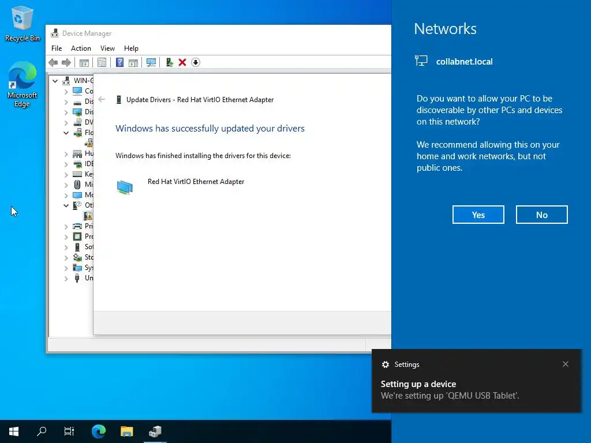Click the Back arrow in Device Manager toolbar
The width and height of the screenshot is (591, 443).
coord(53,62)
